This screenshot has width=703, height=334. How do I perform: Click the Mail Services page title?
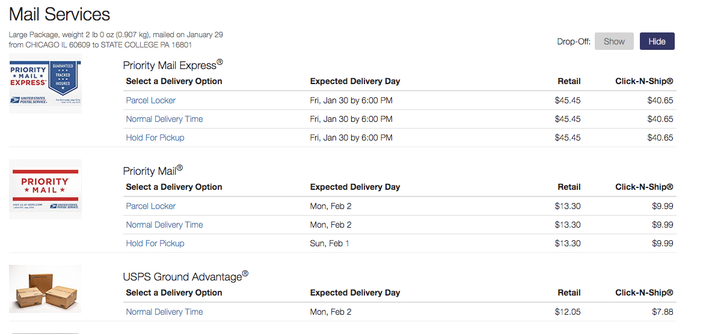[60, 14]
